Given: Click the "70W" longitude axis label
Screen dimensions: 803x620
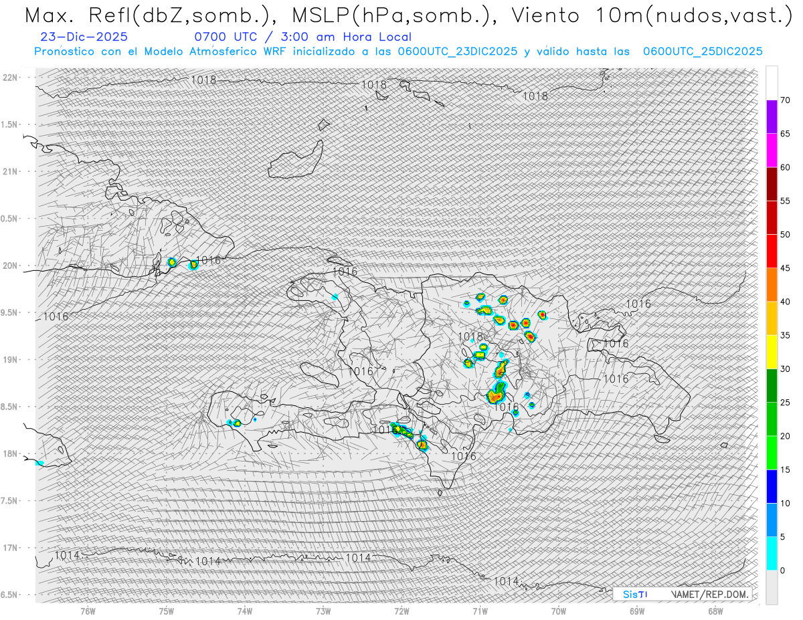Looking at the screenshot, I should pos(559,611).
